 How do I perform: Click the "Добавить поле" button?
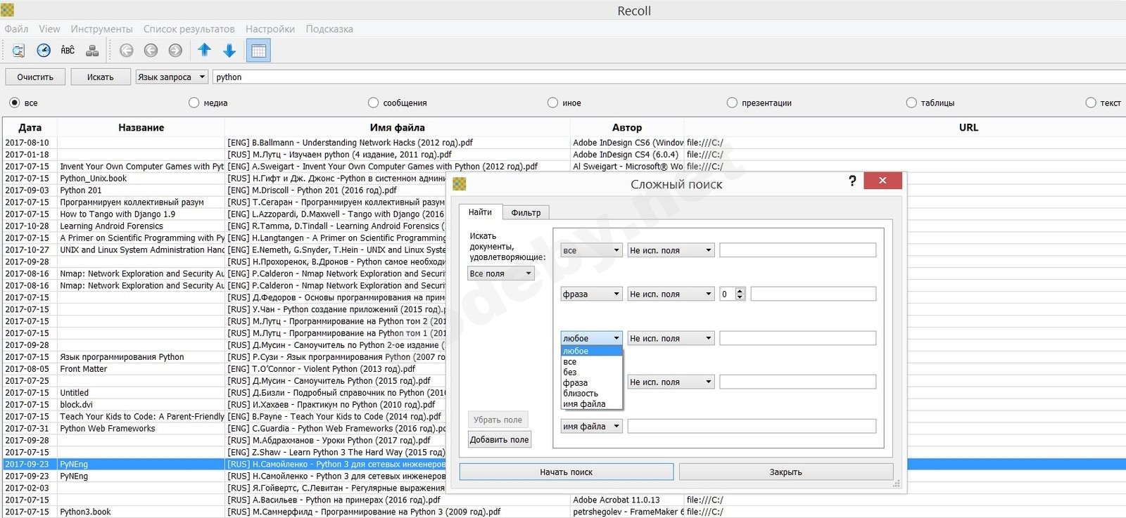click(499, 440)
